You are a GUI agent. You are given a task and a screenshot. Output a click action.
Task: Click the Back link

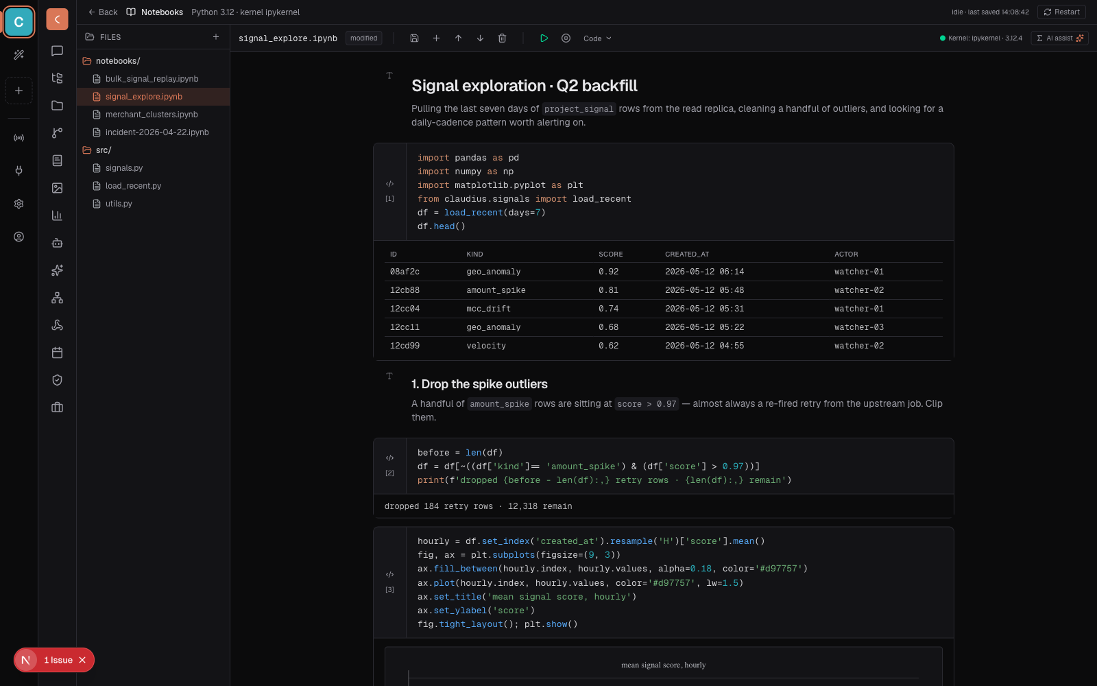pos(103,12)
